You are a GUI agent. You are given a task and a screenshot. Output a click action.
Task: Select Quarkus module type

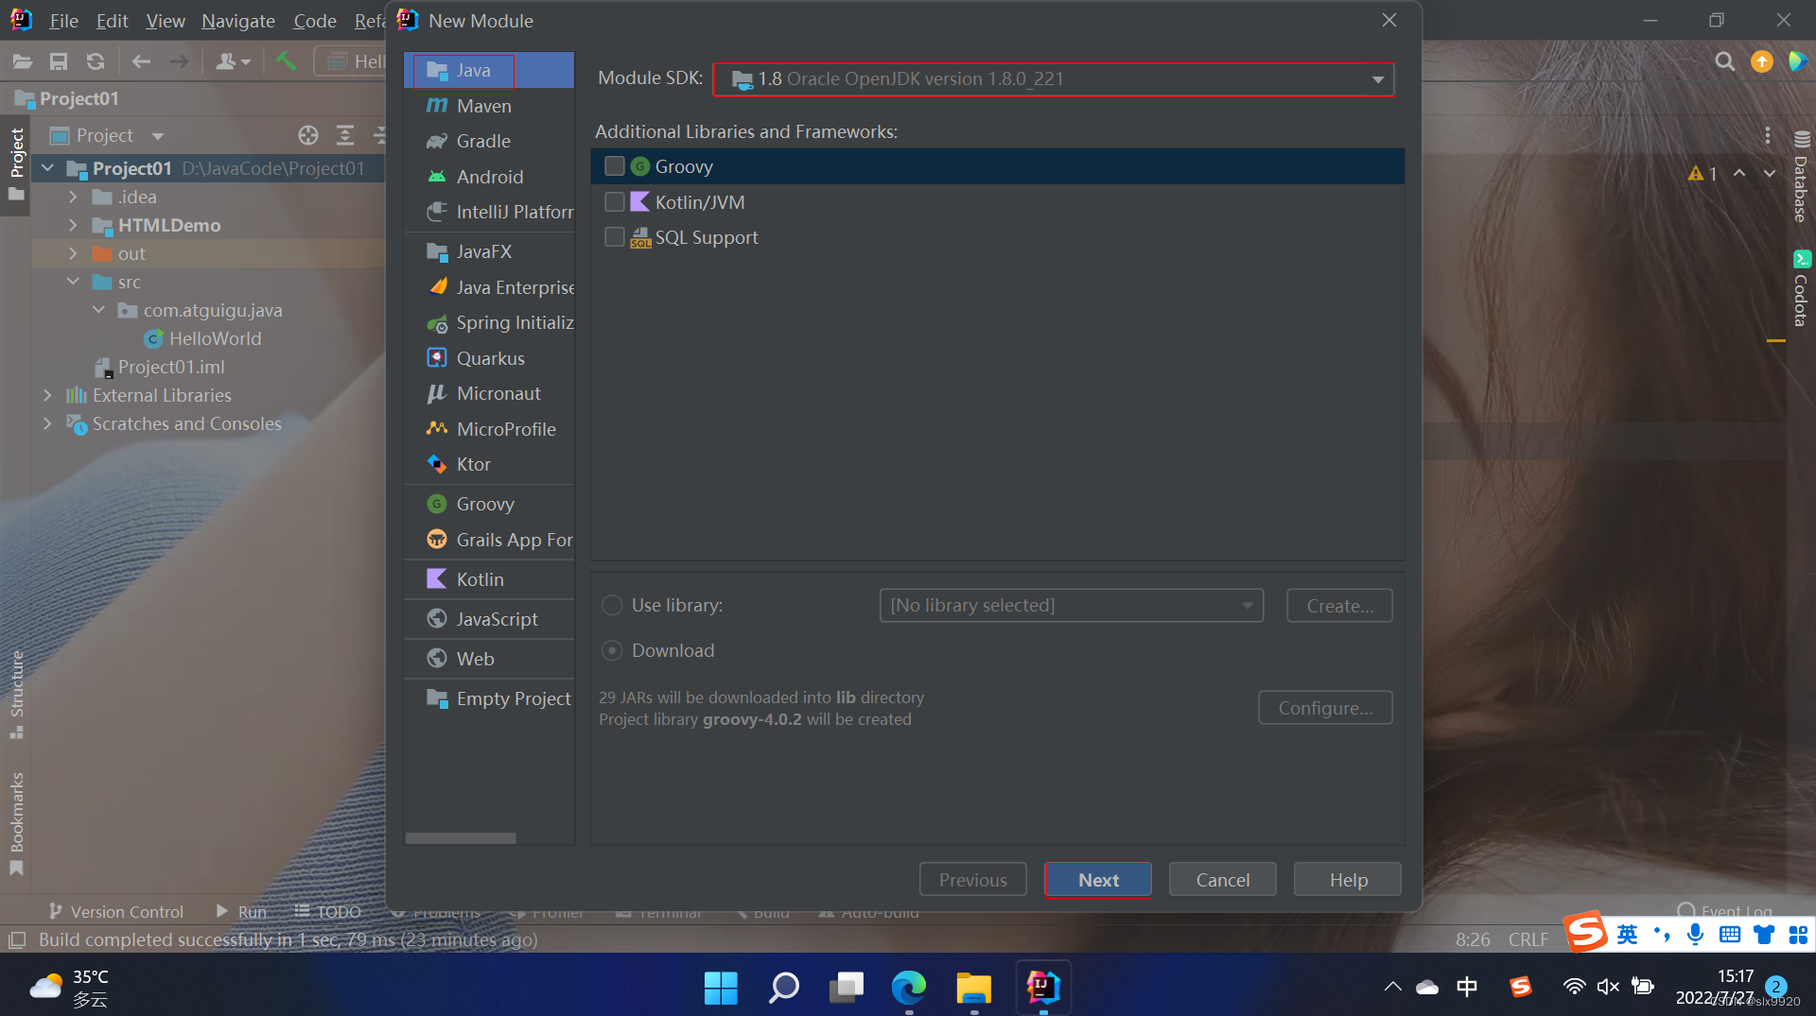pos(489,358)
